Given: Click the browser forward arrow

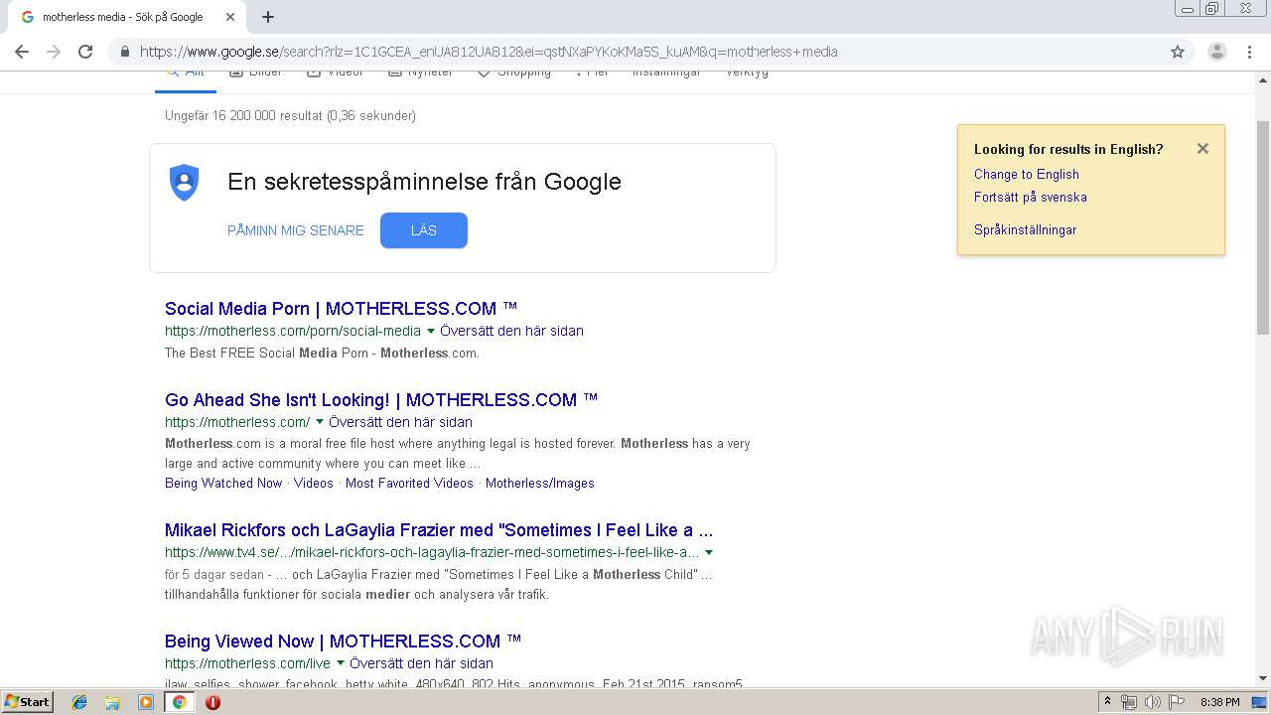Looking at the screenshot, I should pyautogui.click(x=54, y=52).
